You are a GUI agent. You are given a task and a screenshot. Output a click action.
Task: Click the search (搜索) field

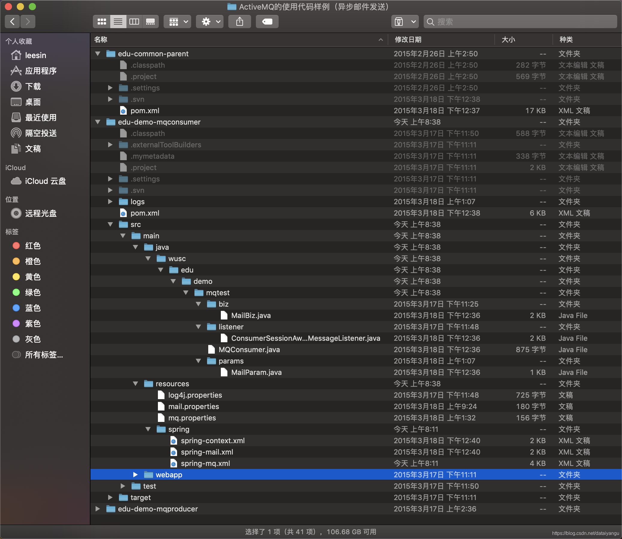click(x=524, y=22)
